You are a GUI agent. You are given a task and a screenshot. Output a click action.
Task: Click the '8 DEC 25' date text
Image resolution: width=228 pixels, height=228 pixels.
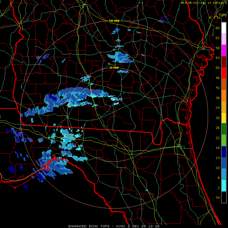coord(137,226)
